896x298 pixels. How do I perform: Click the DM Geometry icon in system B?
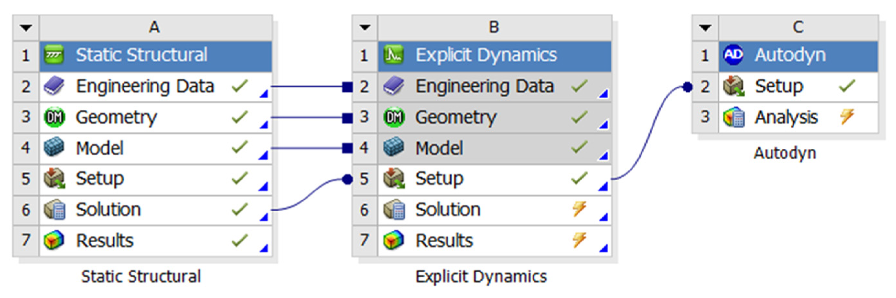pyautogui.click(x=394, y=117)
